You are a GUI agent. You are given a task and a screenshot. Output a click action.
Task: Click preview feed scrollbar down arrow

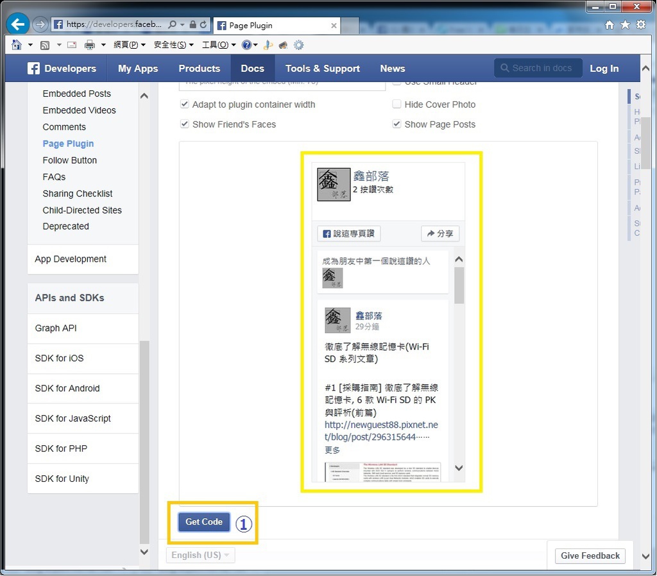(459, 468)
